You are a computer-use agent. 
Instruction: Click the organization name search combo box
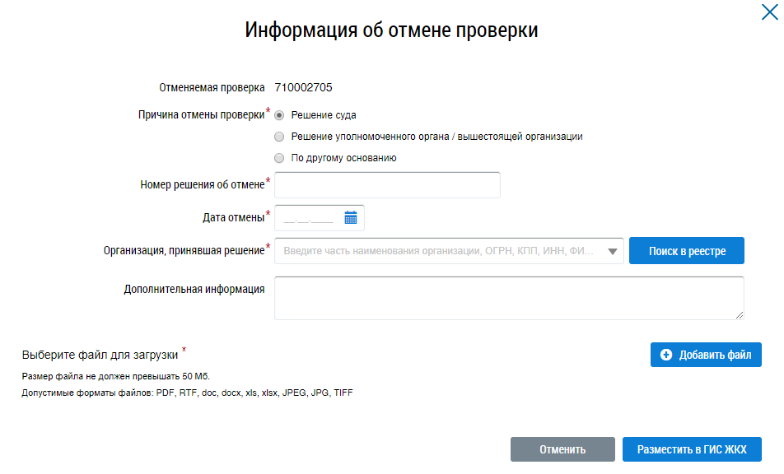pyautogui.click(x=439, y=252)
